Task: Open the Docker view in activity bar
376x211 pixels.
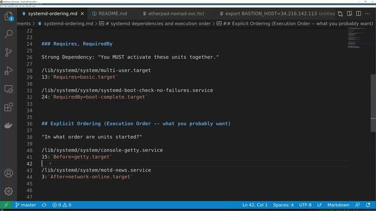Action: pyautogui.click(x=9, y=125)
